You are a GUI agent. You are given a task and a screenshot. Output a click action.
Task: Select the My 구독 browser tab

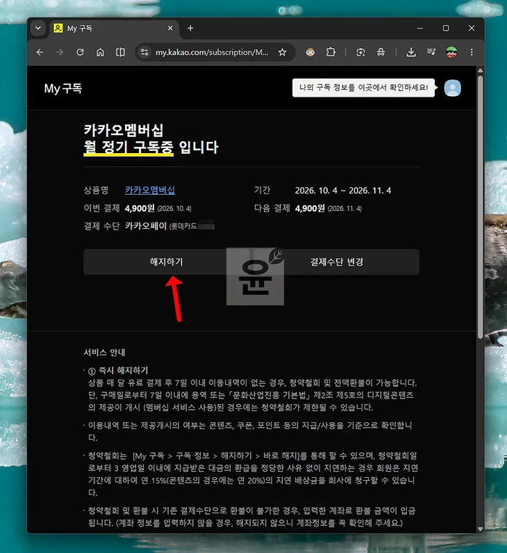(113, 29)
